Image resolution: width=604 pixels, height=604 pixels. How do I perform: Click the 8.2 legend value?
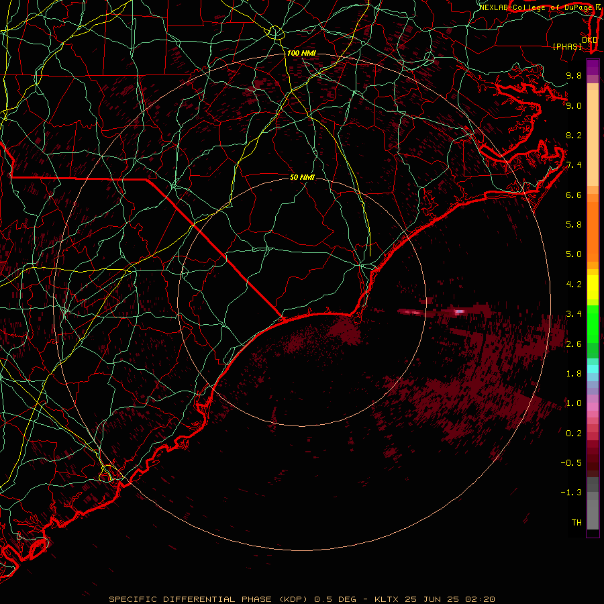[x=574, y=135]
